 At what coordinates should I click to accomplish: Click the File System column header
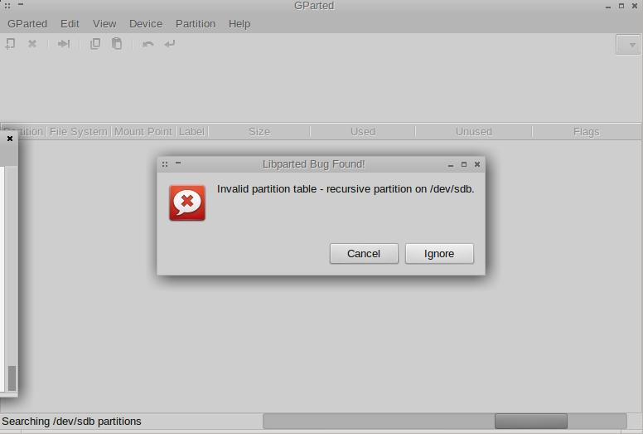pyautogui.click(x=79, y=132)
